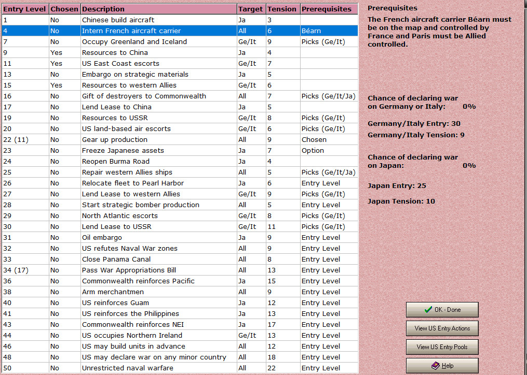Select "North Atlantic escorts" row
The image size is (527, 375).
pos(180,215)
